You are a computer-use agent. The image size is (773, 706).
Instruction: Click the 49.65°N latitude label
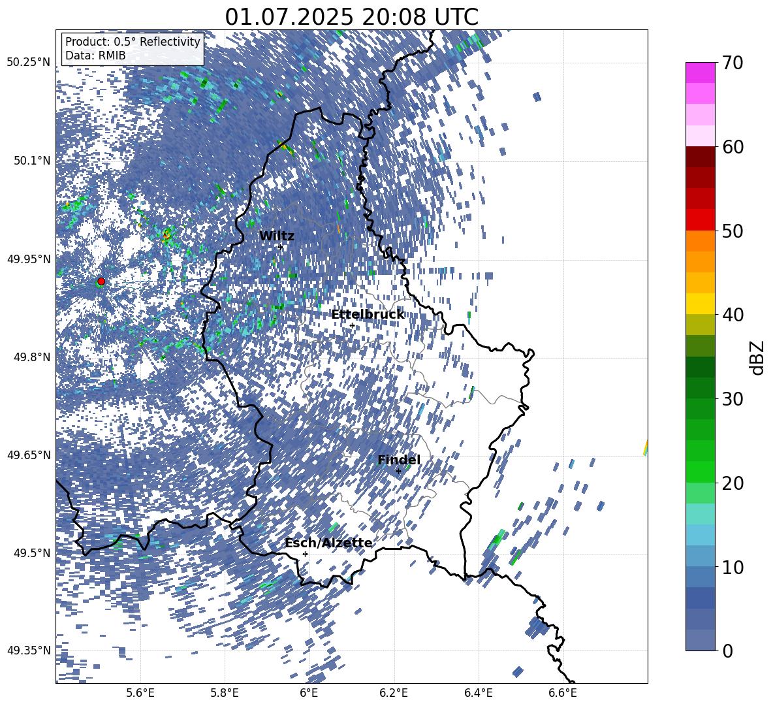click(29, 455)
